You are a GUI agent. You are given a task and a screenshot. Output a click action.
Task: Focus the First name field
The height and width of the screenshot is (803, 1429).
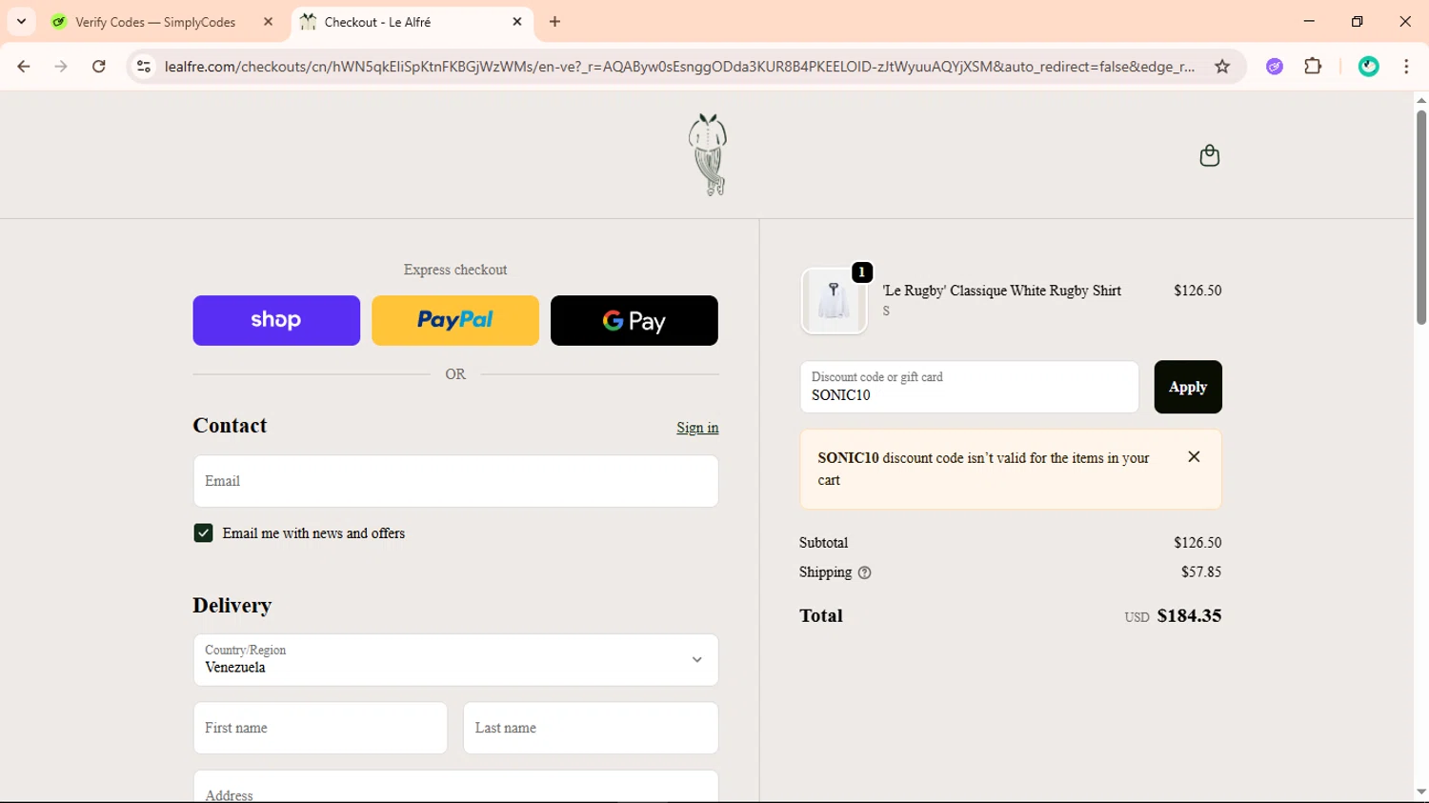320,728
